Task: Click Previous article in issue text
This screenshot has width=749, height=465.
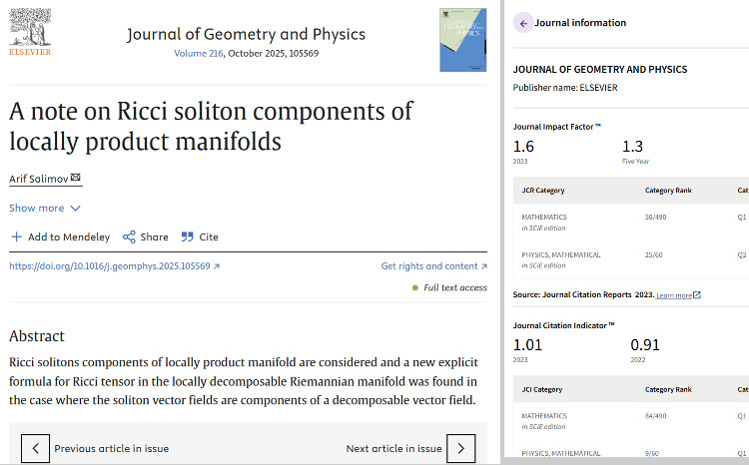Action: pyautogui.click(x=111, y=448)
